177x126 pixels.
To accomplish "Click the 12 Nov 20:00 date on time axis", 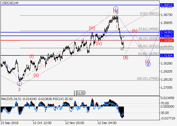I will (75, 123).
